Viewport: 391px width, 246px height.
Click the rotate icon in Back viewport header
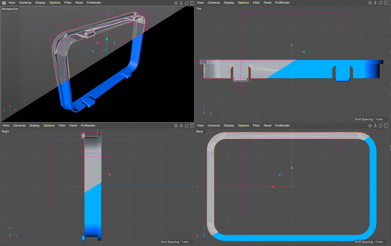tap(381, 126)
